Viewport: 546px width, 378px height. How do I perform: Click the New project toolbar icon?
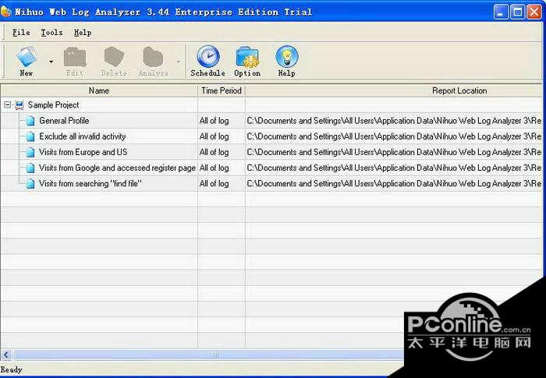tap(27, 62)
